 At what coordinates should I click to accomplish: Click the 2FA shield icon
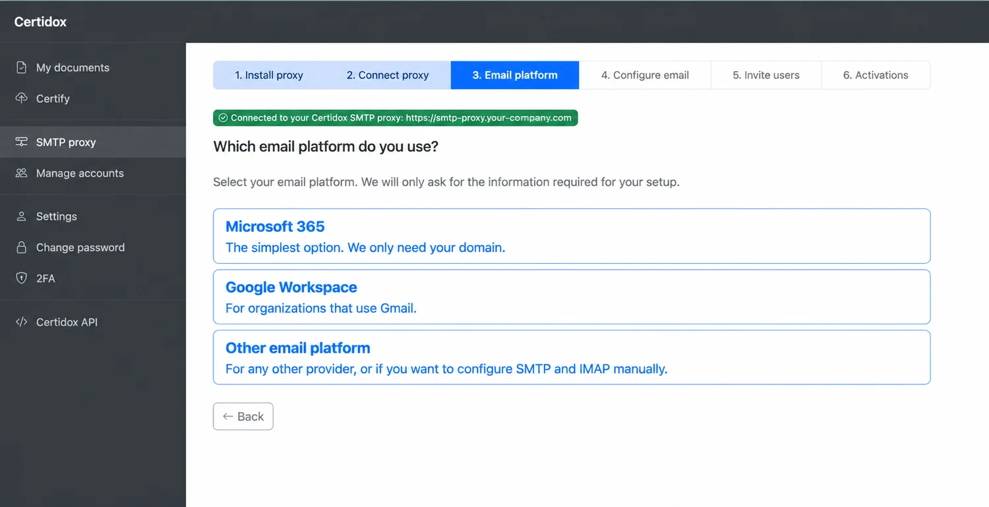(x=22, y=278)
